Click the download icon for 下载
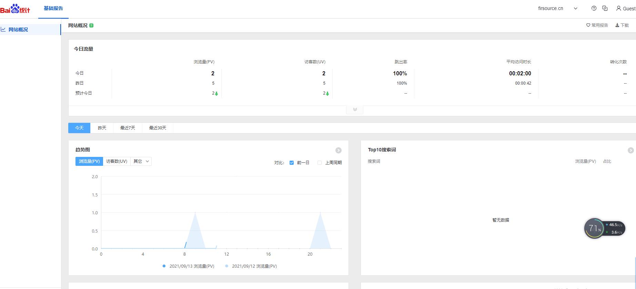 click(x=617, y=25)
